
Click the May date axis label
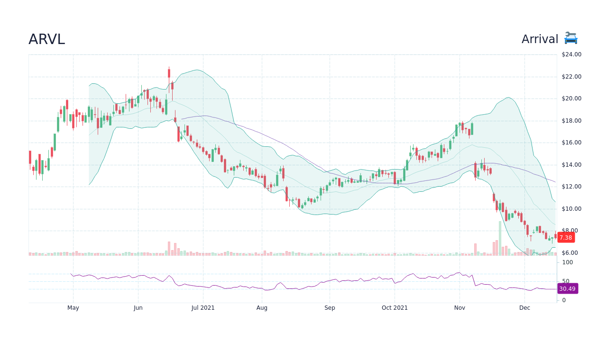[x=73, y=308]
